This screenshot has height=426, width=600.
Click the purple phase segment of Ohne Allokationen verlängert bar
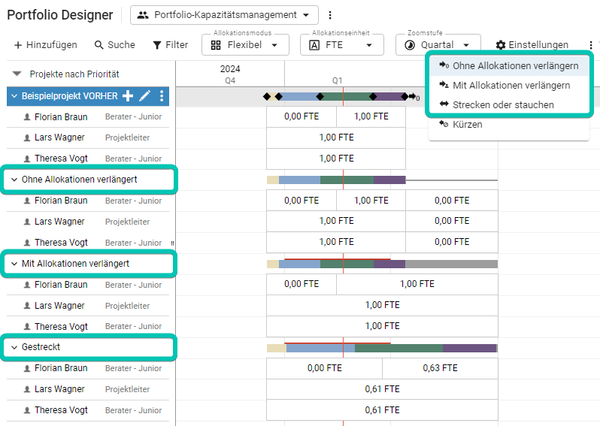pyautogui.click(x=389, y=180)
